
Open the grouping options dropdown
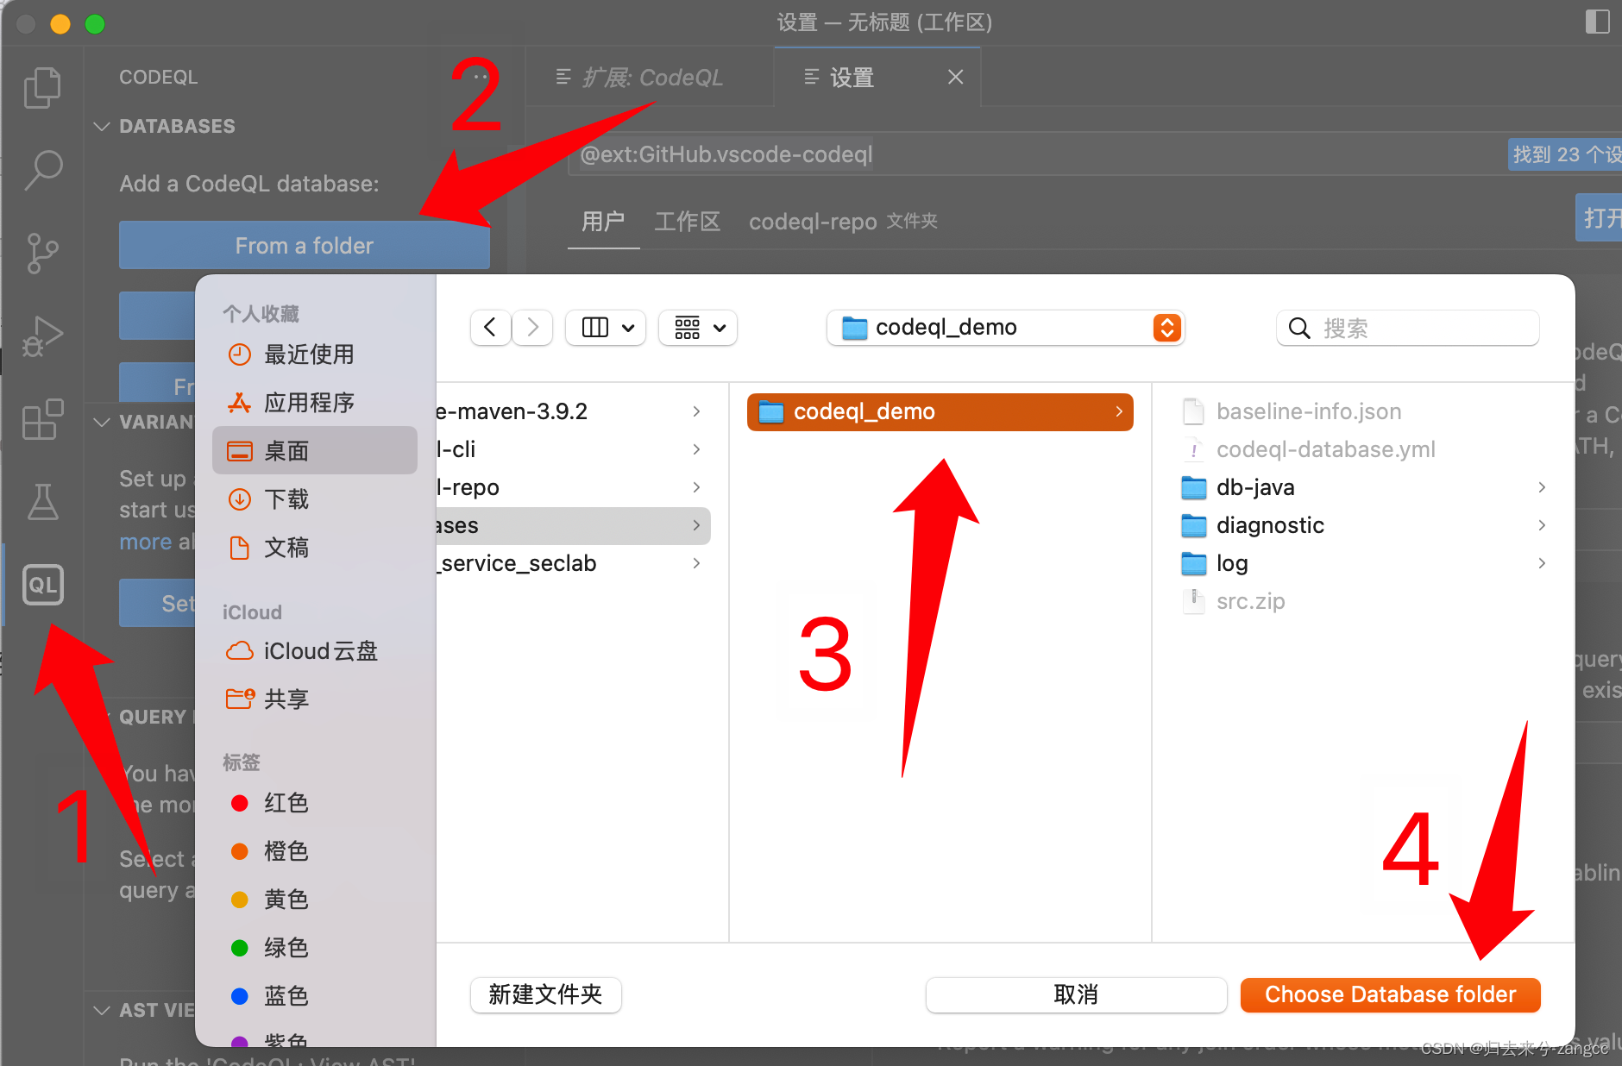pyautogui.click(x=698, y=328)
